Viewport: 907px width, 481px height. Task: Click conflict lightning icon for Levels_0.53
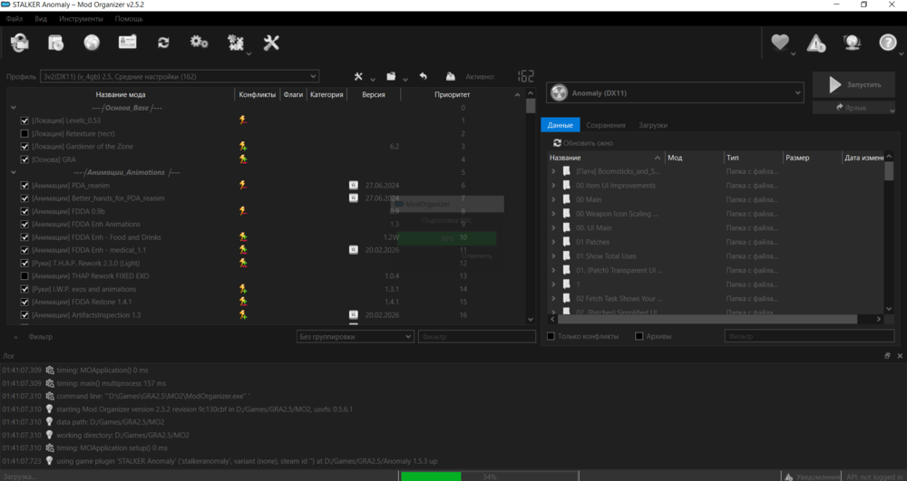click(243, 120)
